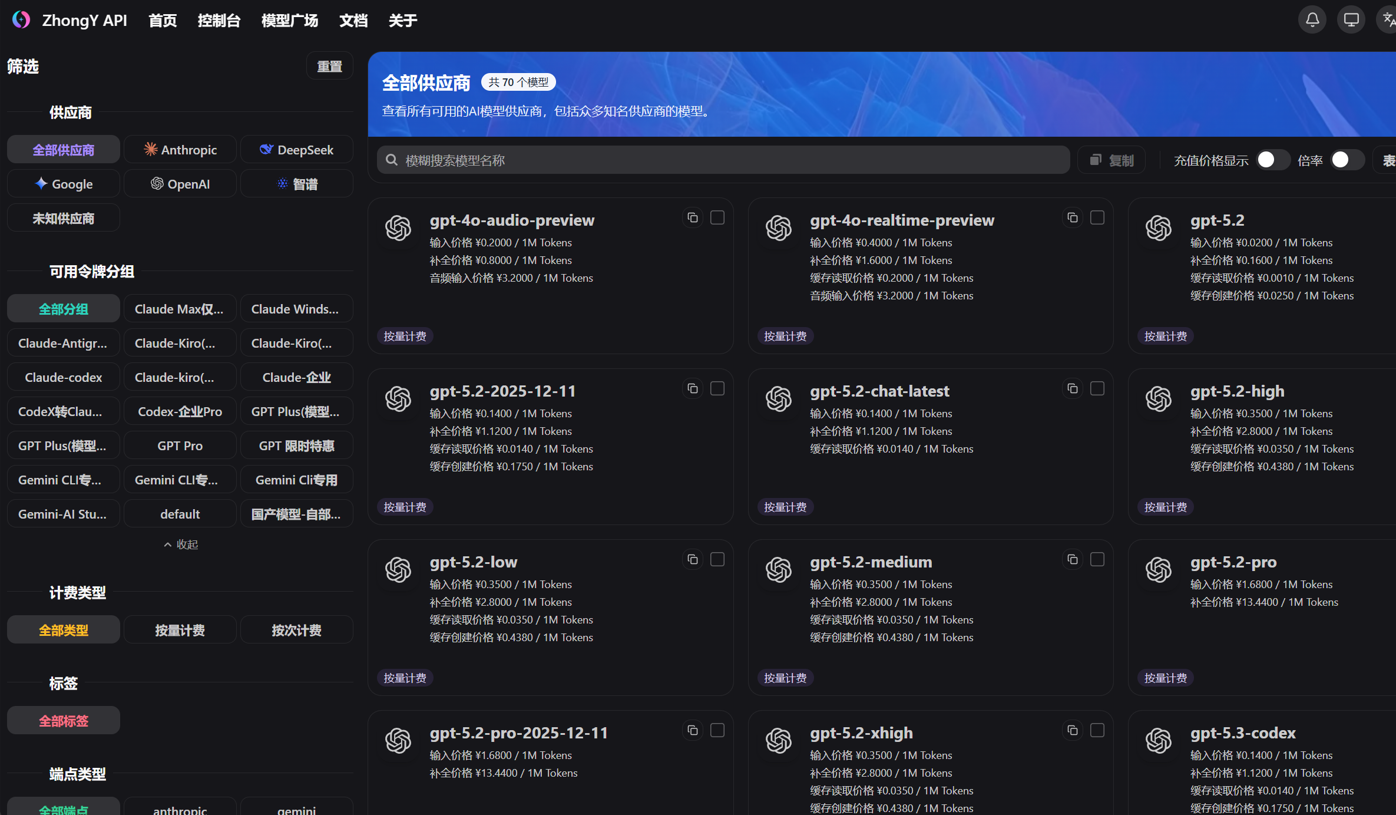Viewport: 1396px width, 815px height.
Task: Click the monitor theme icon in header
Action: tap(1351, 20)
